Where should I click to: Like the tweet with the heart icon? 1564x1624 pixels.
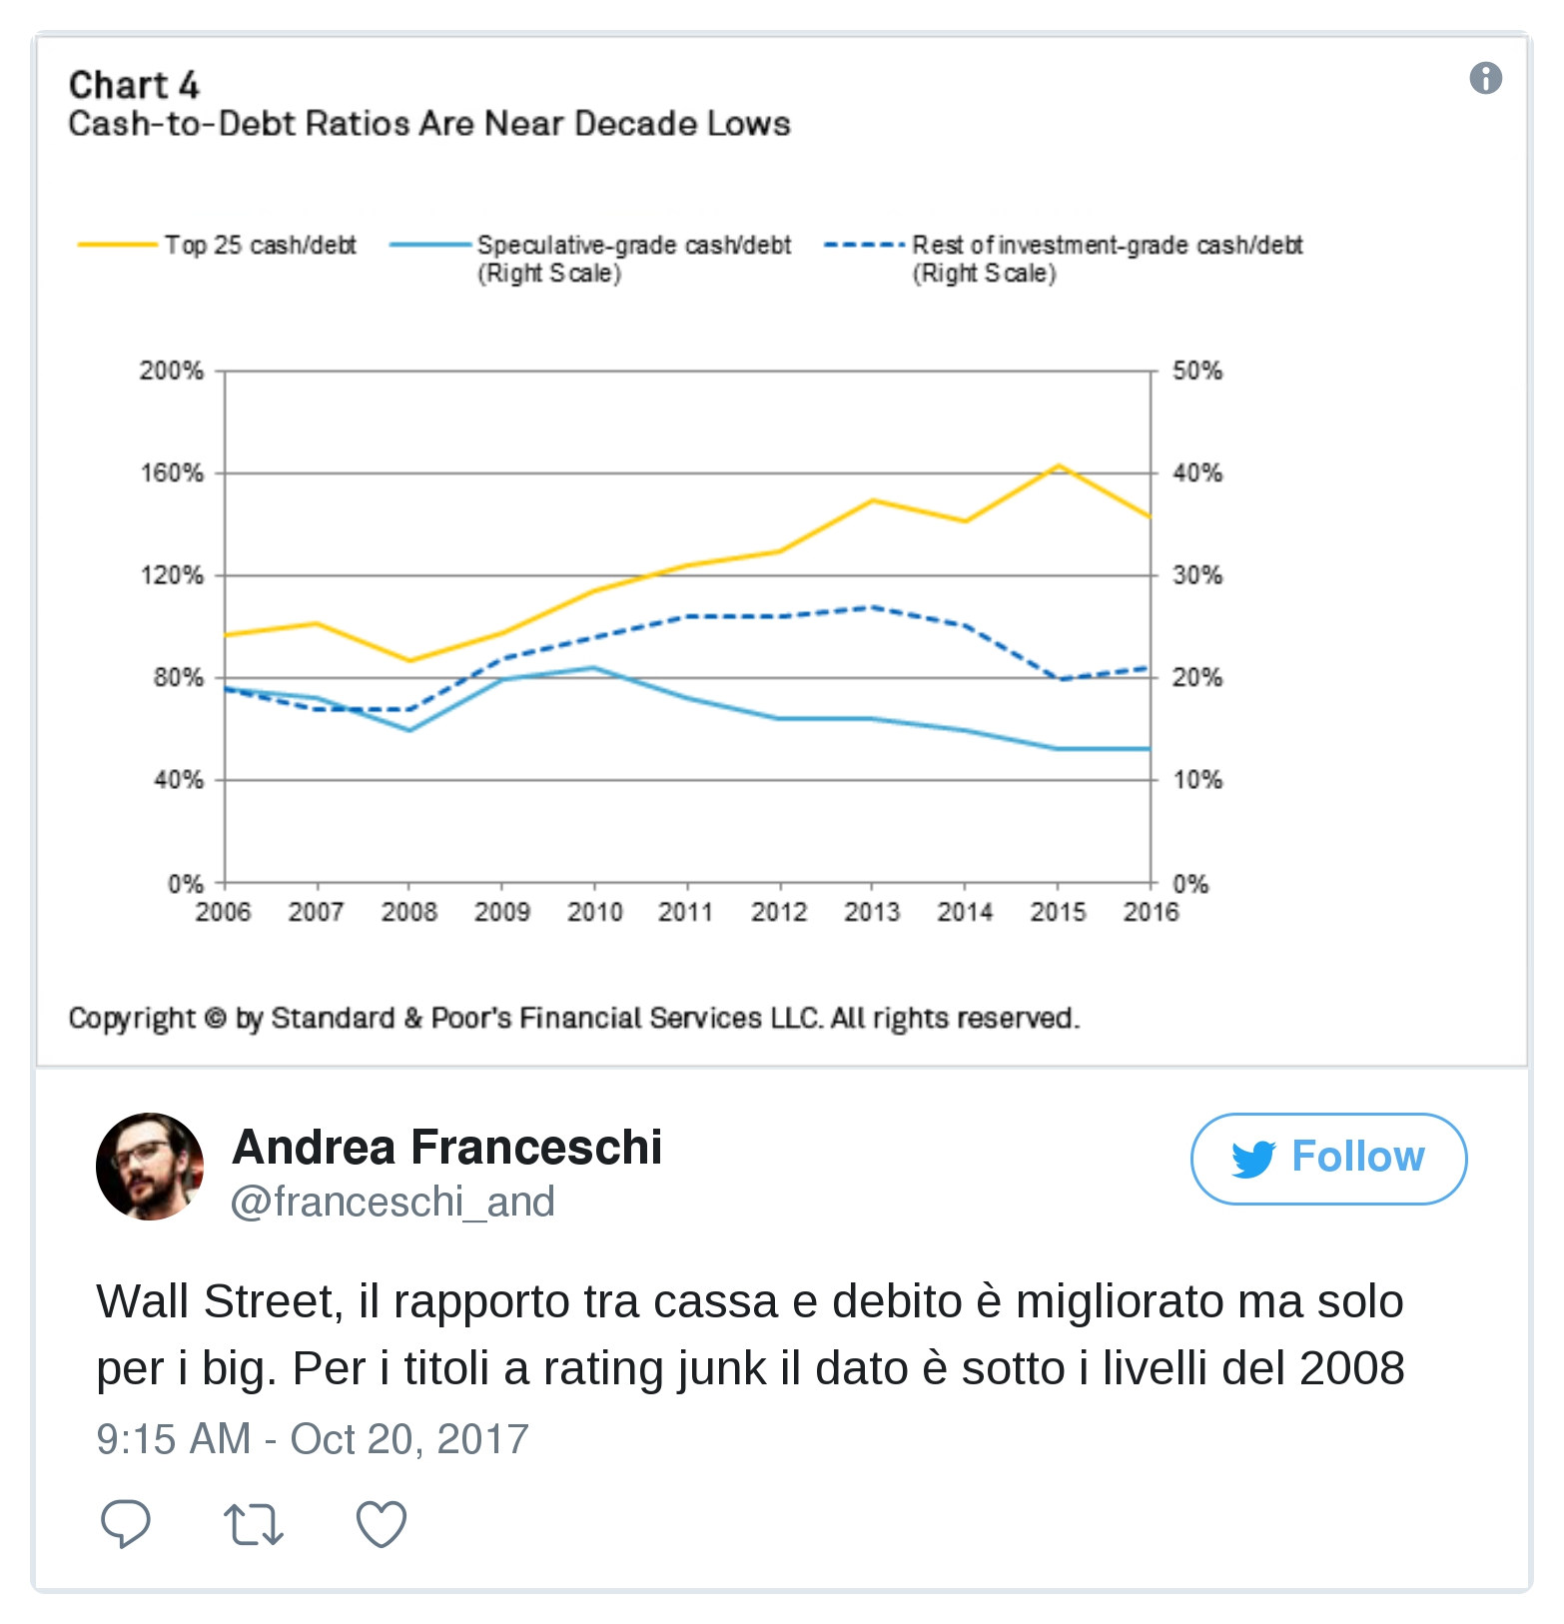tap(382, 1525)
